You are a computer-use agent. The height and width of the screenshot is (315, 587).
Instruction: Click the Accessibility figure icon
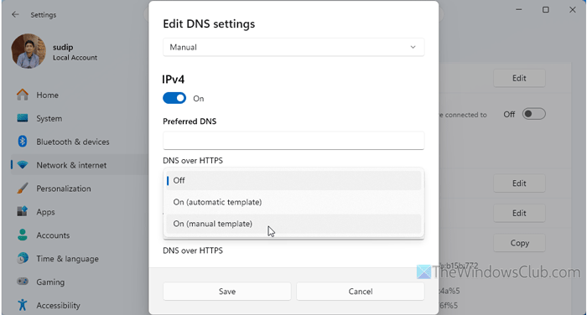click(x=23, y=305)
